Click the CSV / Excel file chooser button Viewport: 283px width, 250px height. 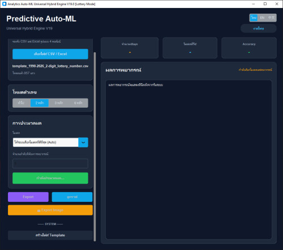point(50,54)
